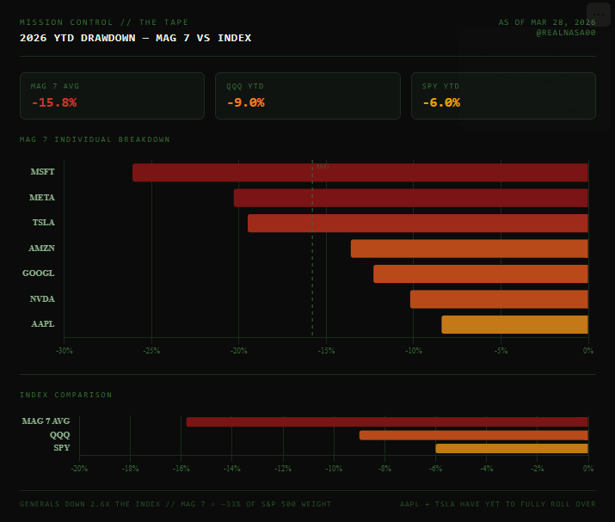Select the TSLA drawdown bar

[418, 223]
